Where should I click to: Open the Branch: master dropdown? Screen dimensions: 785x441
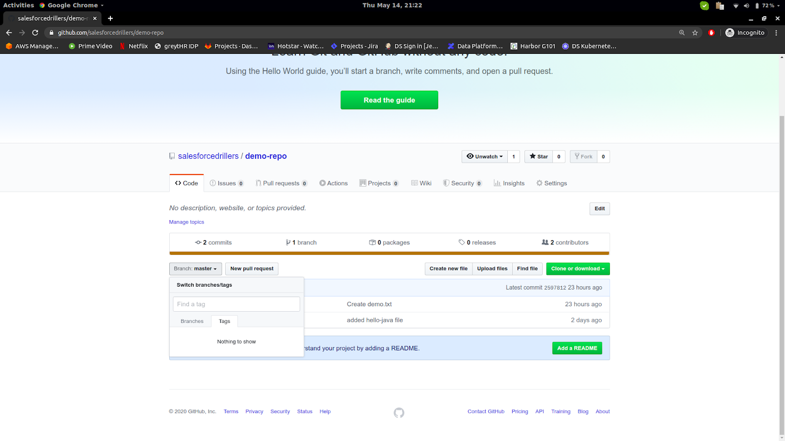(195, 269)
